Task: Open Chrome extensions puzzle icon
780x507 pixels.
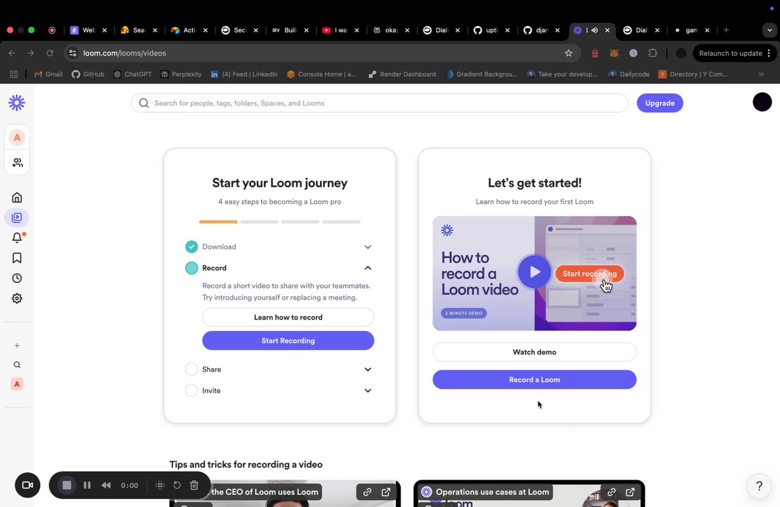Action: pos(653,53)
